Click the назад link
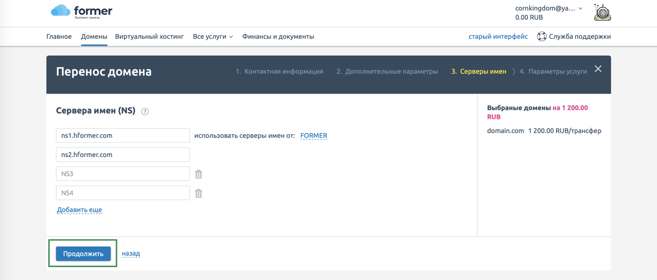This screenshot has width=657, height=280. tap(131, 253)
